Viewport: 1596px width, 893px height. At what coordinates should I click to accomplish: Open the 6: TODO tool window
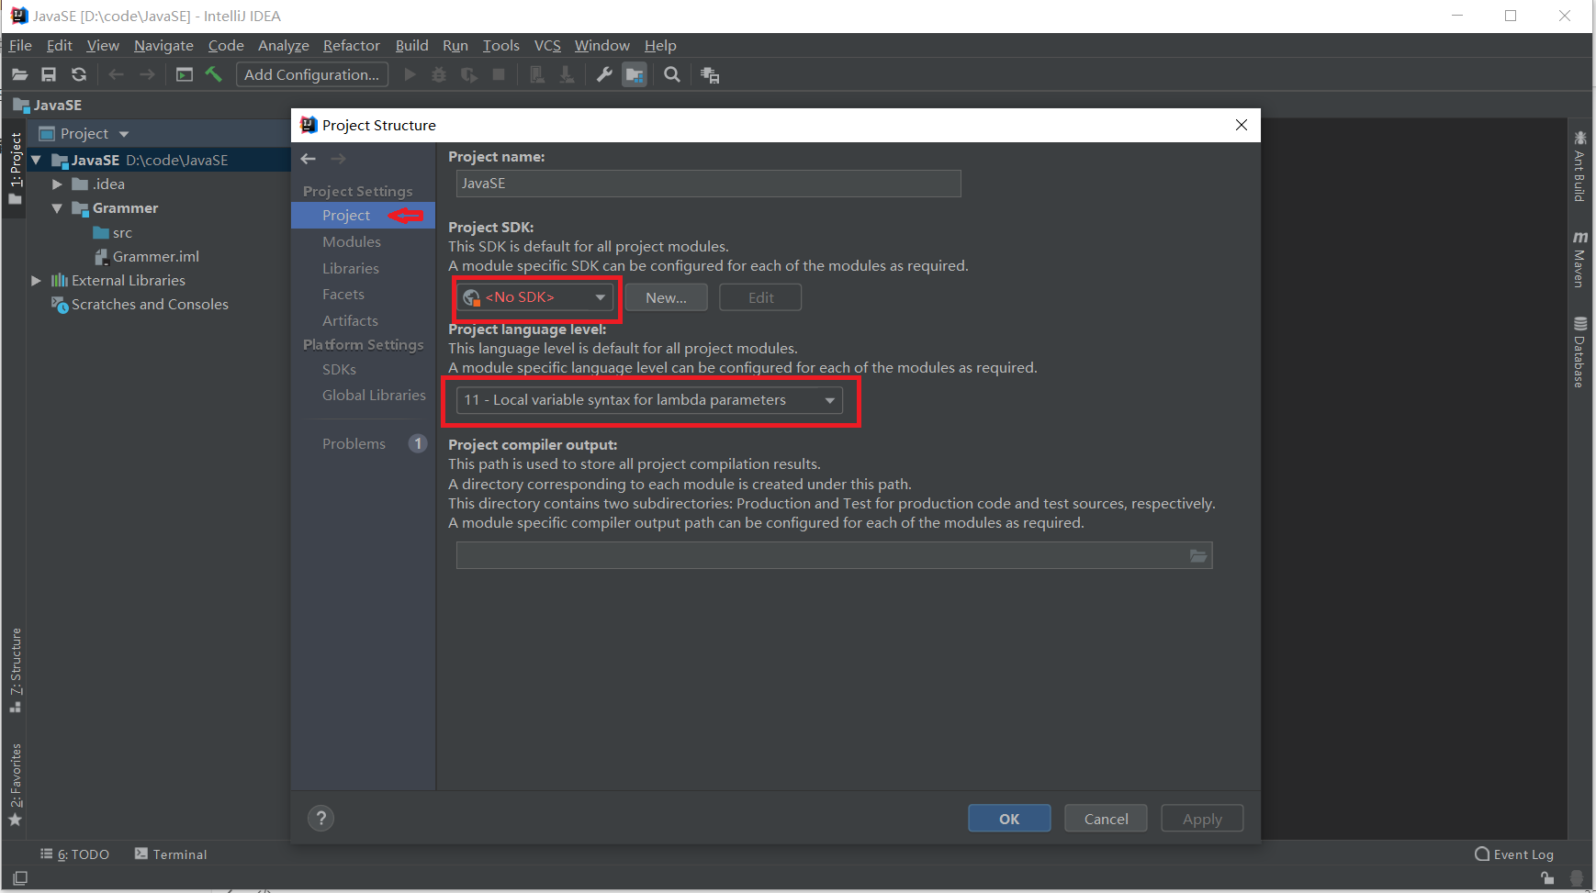[x=75, y=854]
